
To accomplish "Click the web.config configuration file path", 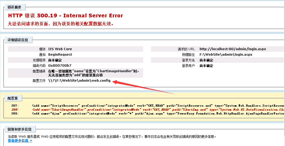I will click(x=79, y=81).
